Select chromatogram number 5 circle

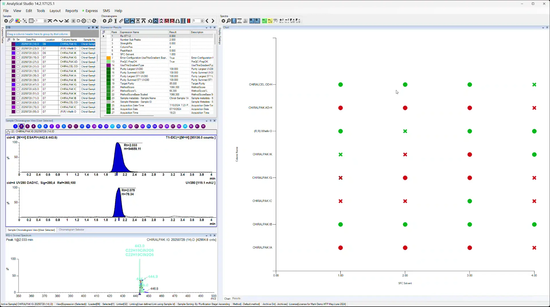click(x=39, y=126)
